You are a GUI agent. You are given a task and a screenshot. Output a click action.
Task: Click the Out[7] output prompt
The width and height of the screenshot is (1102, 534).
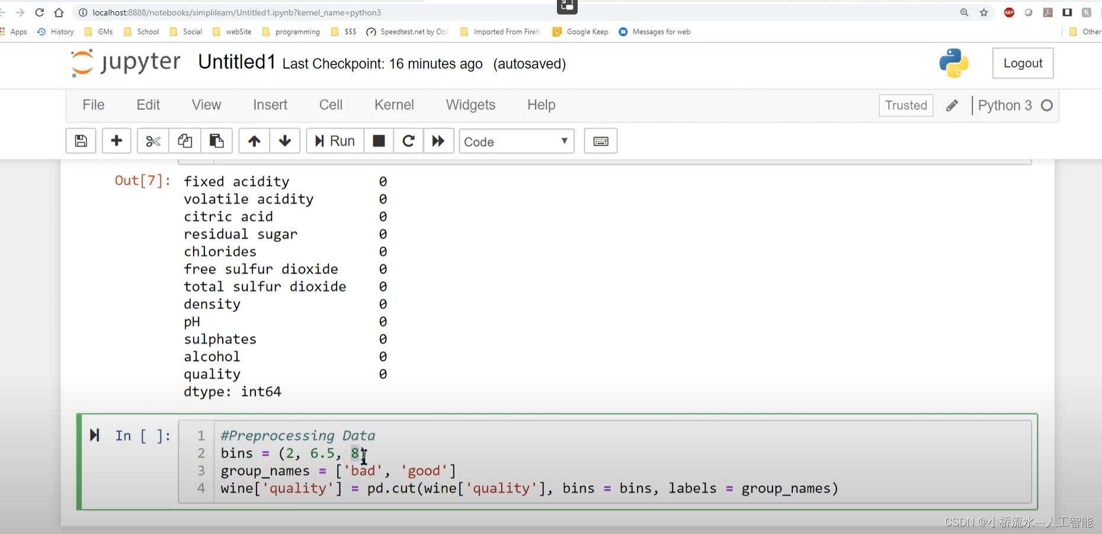pos(143,181)
